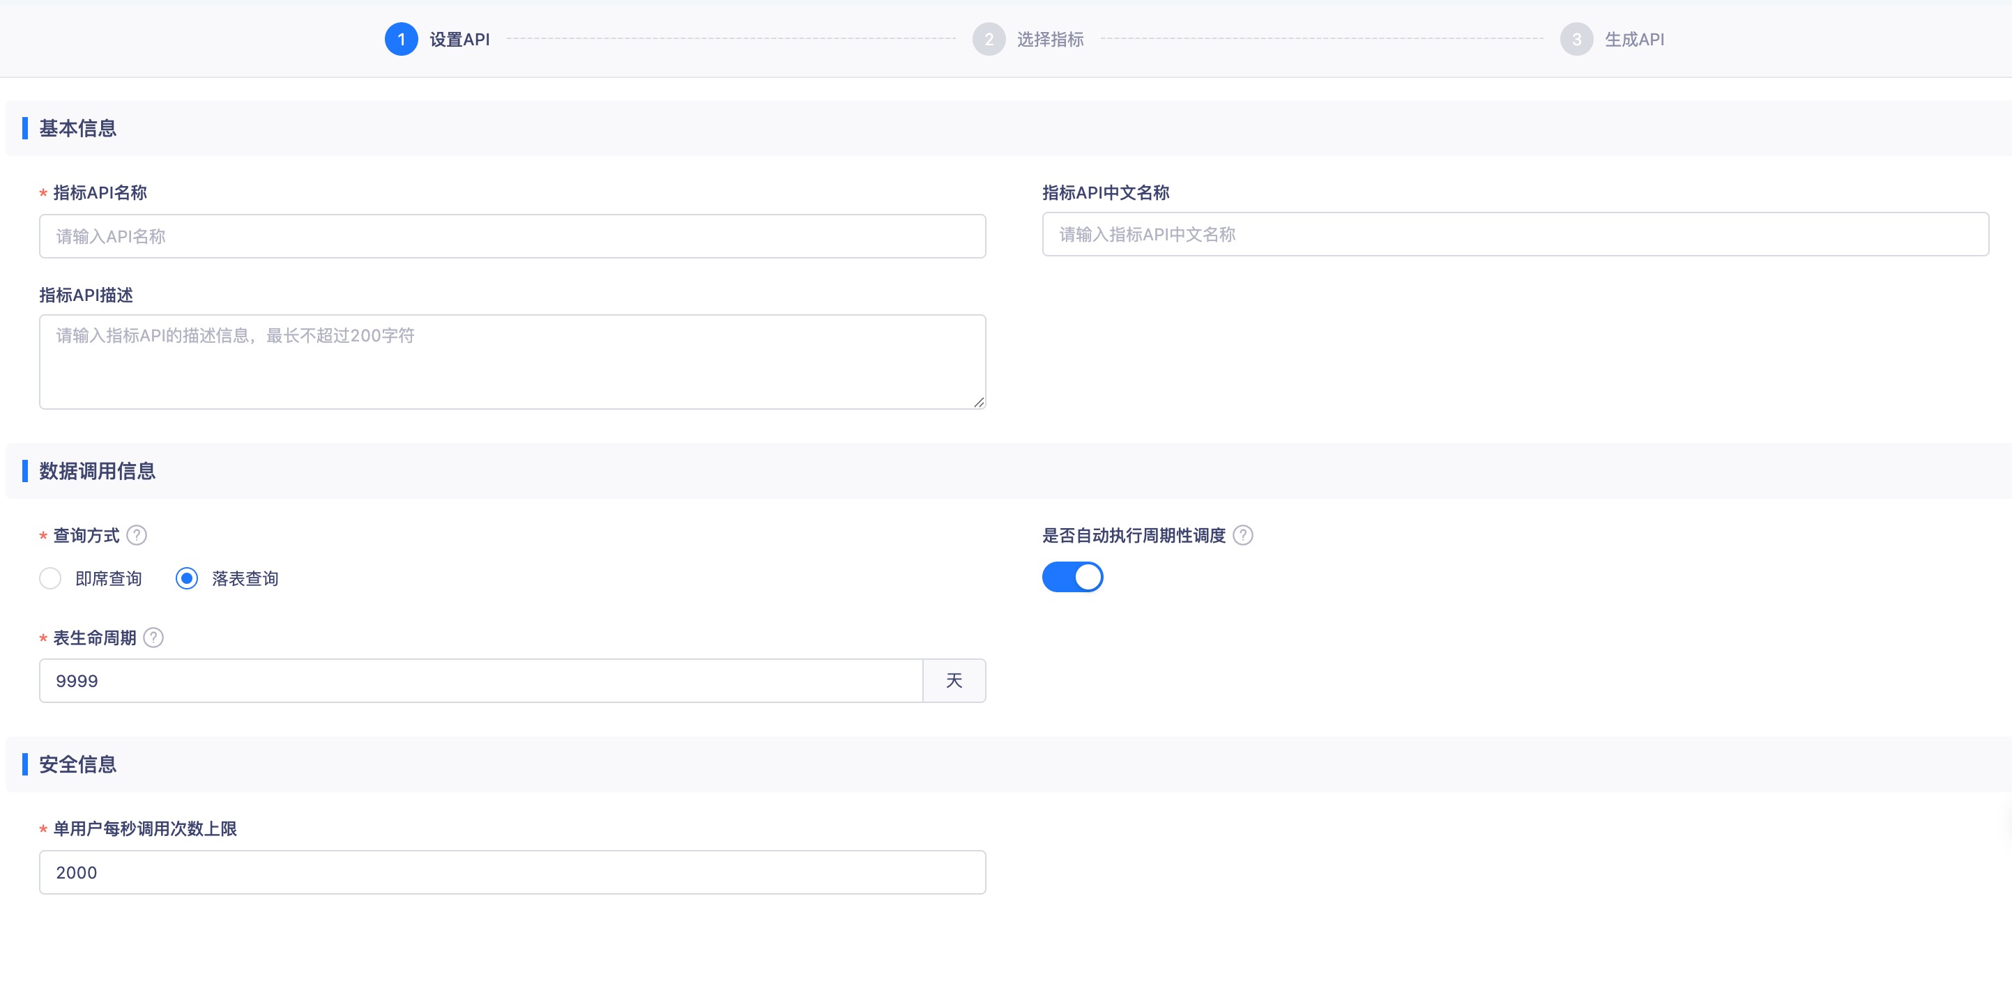
Task: Click the 单用户每秒调用次数上限 field showing 2000
Action: point(512,872)
